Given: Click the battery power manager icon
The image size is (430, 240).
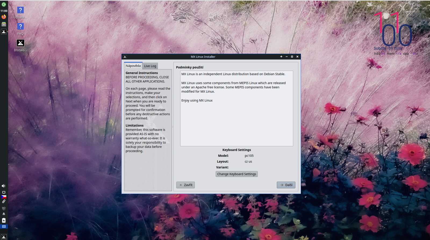Looking at the screenshot, I should click(x=4, y=220).
